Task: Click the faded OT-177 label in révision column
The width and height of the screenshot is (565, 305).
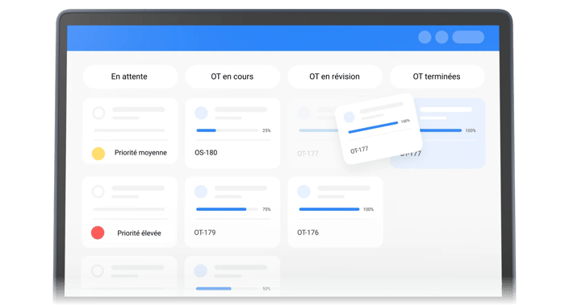Action: [308, 154]
